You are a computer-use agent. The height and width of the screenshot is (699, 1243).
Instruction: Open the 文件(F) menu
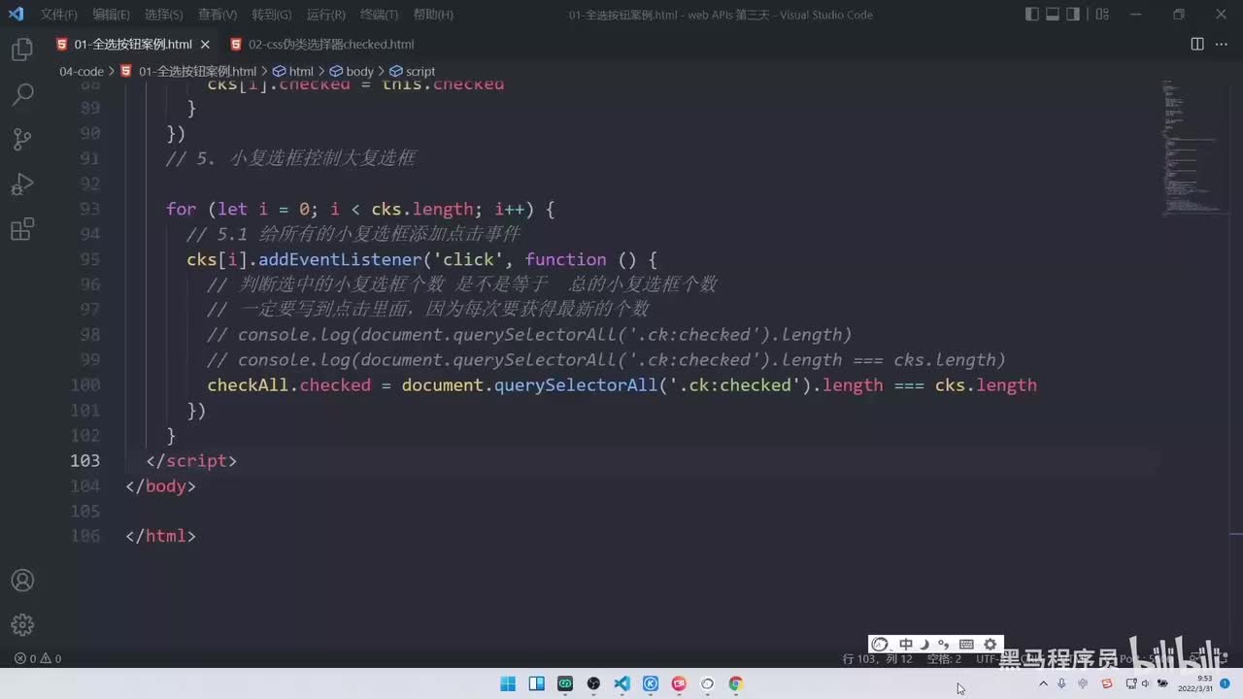(58, 15)
